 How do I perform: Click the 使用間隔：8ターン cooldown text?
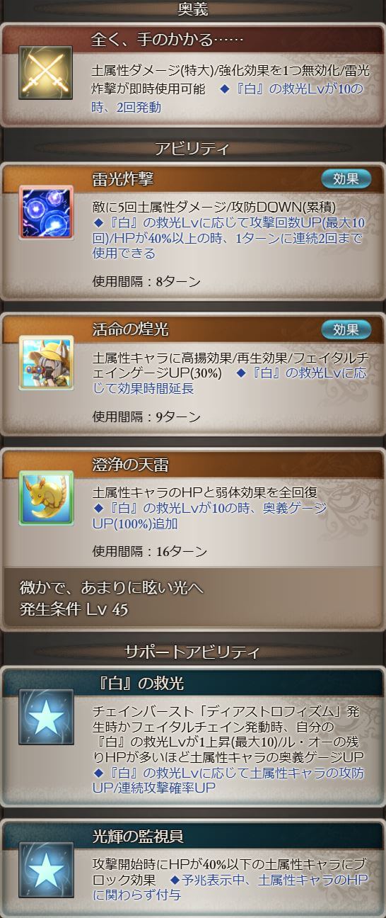coord(146,281)
